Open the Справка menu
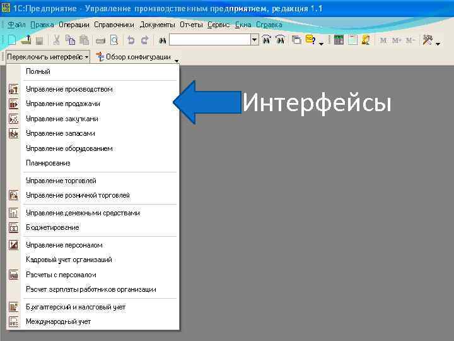 (269, 25)
